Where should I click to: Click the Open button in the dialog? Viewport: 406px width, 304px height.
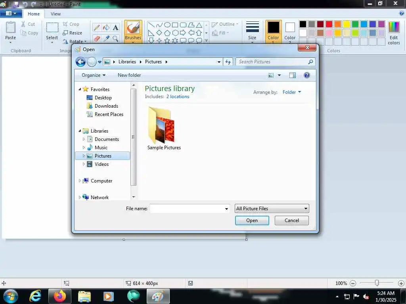click(x=252, y=220)
